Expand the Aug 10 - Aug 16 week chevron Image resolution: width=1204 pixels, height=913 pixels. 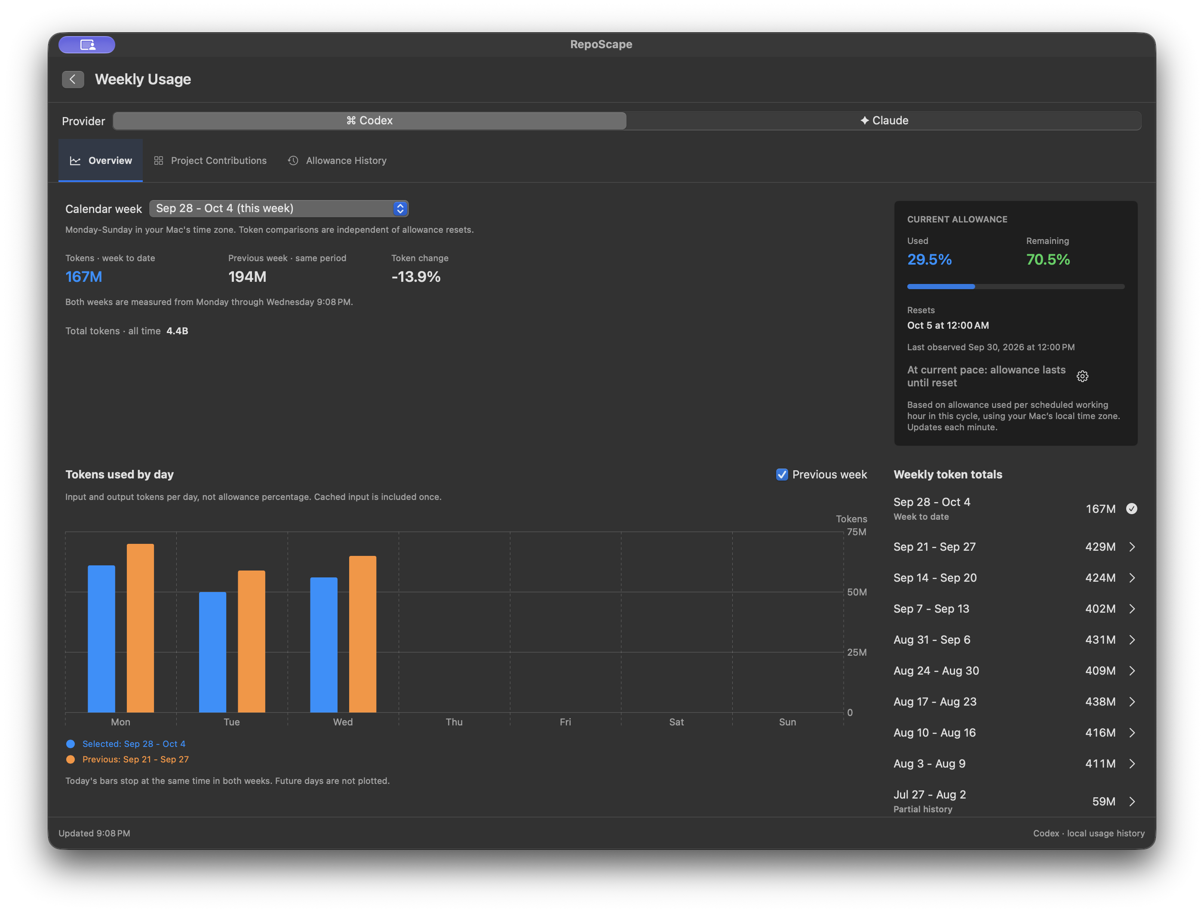tap(1132, 733)
